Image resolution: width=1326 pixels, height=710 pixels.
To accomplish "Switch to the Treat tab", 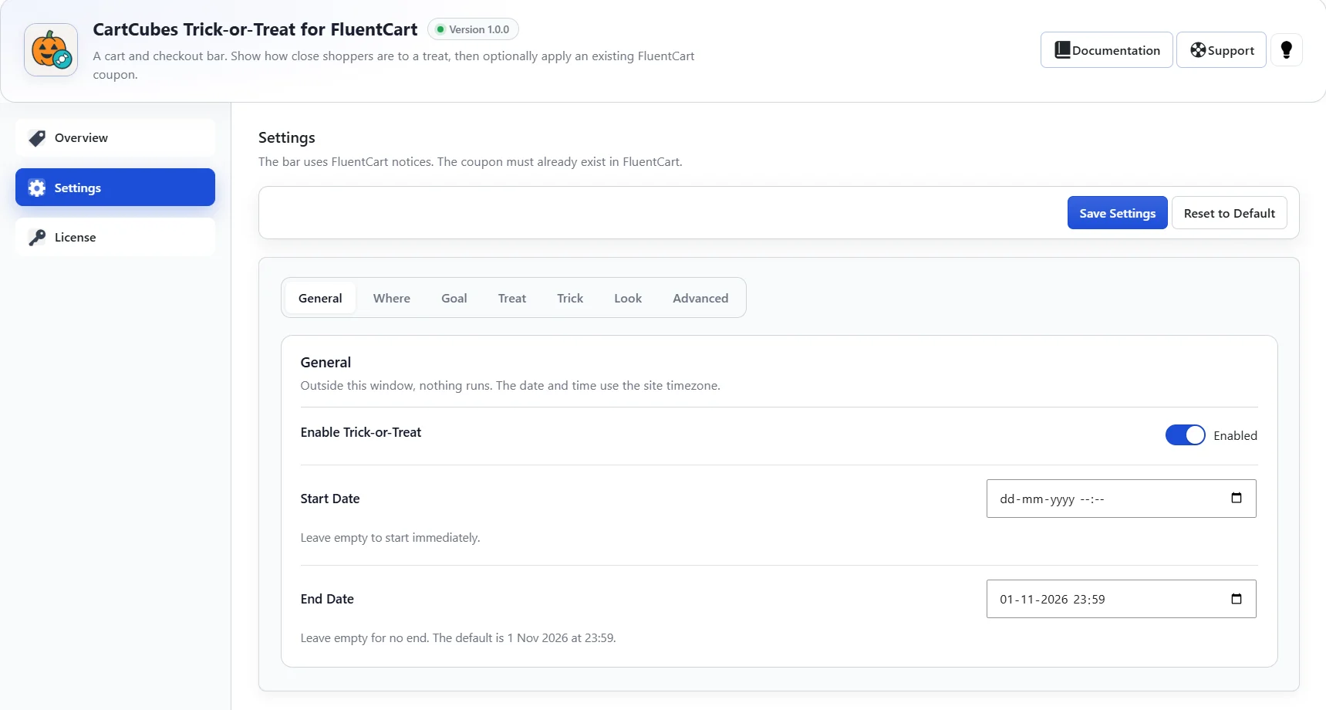I will point(512,298).
